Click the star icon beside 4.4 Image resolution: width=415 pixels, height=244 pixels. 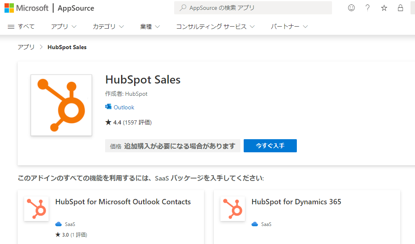(108, 122)
